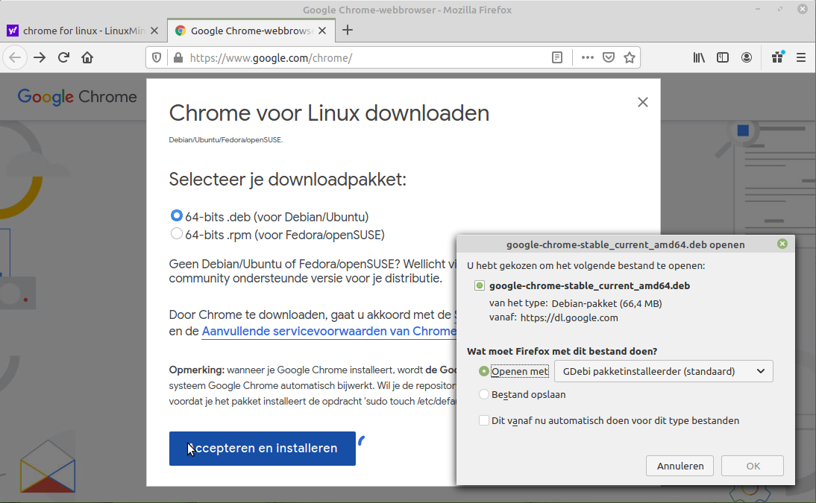Open the hamburger application menu

[801, 57]
